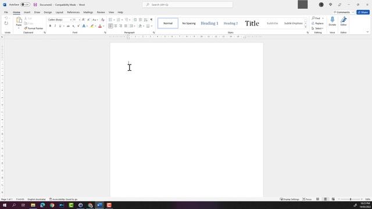Switch to Print Layout view in status bar
The height and width of the screenshot is (209, 372).
[325, 199]
